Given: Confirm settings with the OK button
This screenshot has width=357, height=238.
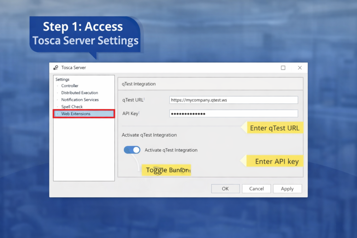Looking at the screenshot, I should pos(225,189).
